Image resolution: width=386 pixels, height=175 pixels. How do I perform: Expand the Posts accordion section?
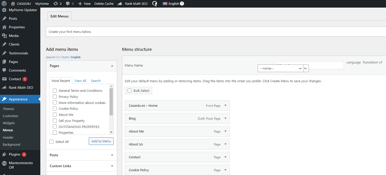pyautogui.click(x=81, y=155)
